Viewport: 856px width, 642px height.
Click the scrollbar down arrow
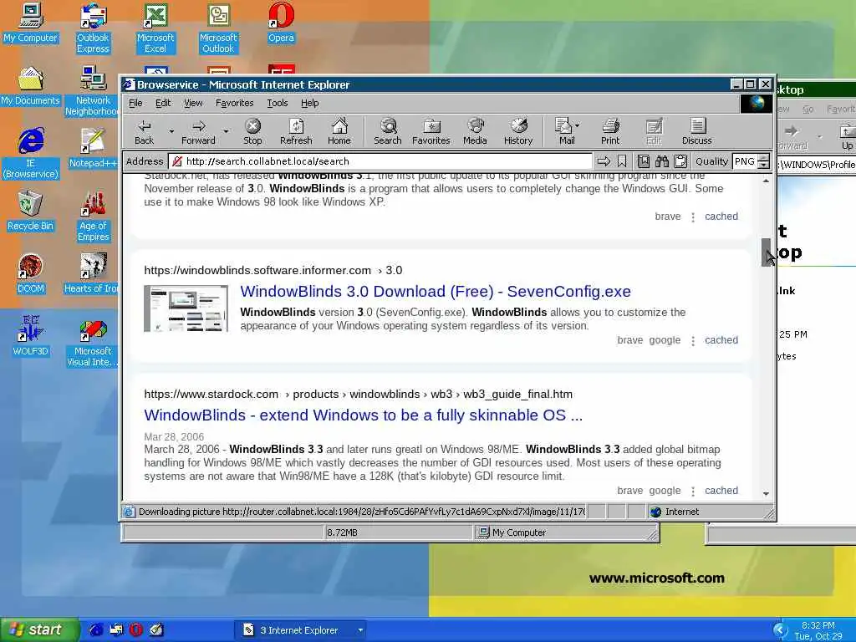[x=766, y=493]
